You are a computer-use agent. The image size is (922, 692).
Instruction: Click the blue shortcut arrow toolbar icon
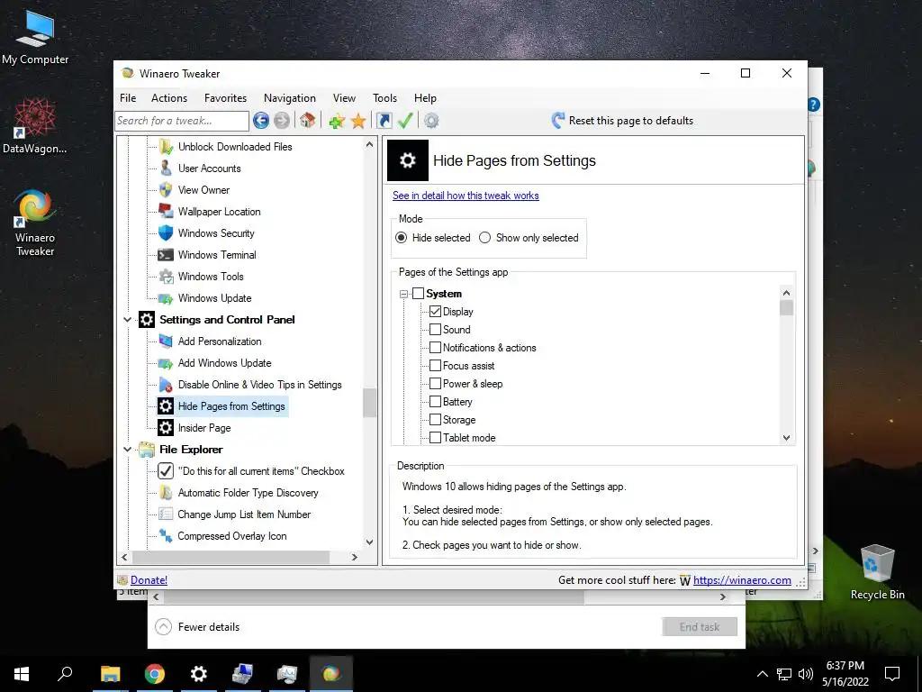384,121
